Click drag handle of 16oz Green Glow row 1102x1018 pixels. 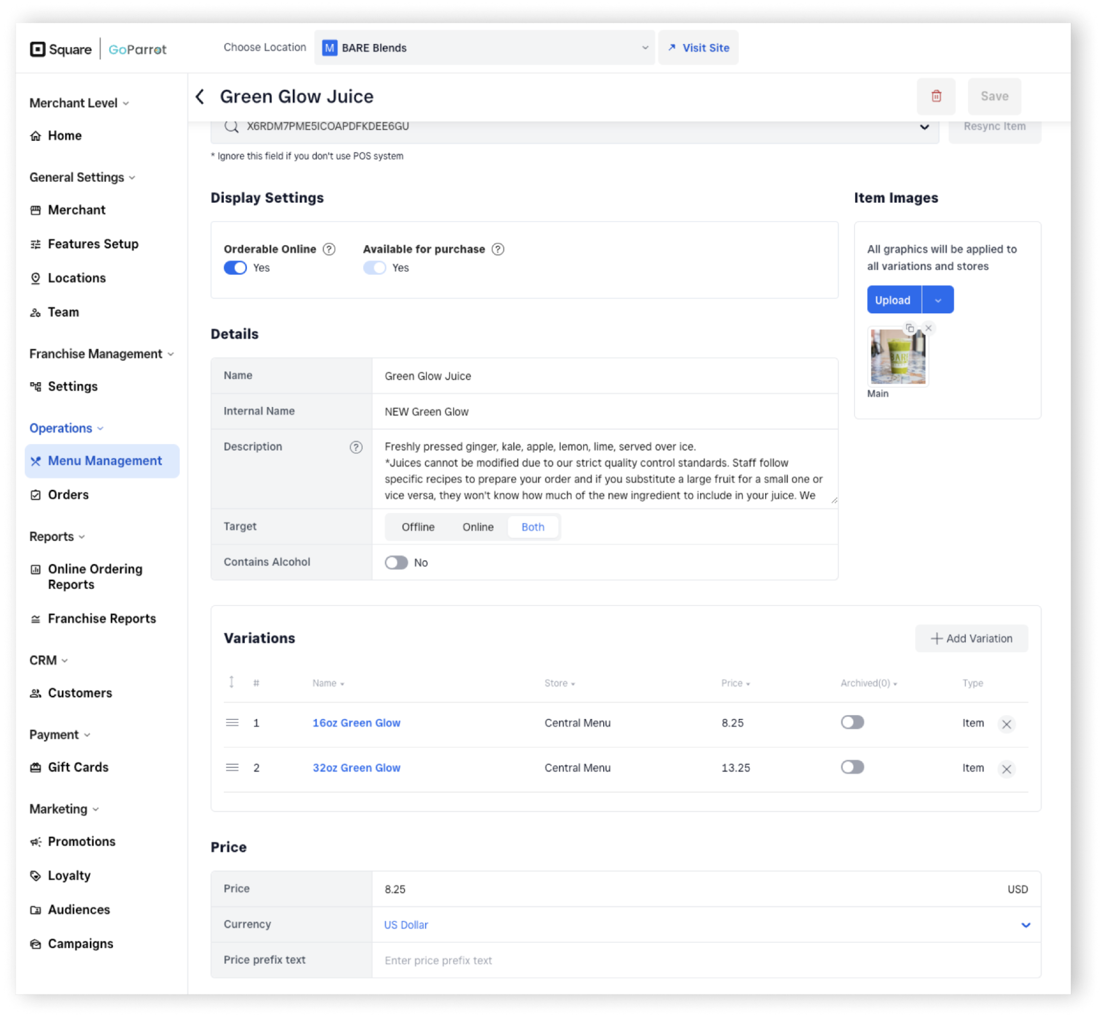pyautogui.click(x=232, y=723)
